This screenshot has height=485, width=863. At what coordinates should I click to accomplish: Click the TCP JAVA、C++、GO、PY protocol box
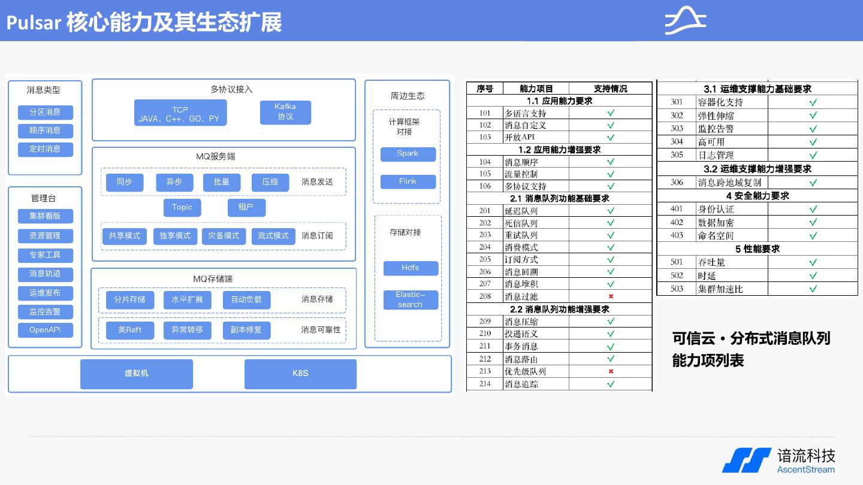click(180, 113)
